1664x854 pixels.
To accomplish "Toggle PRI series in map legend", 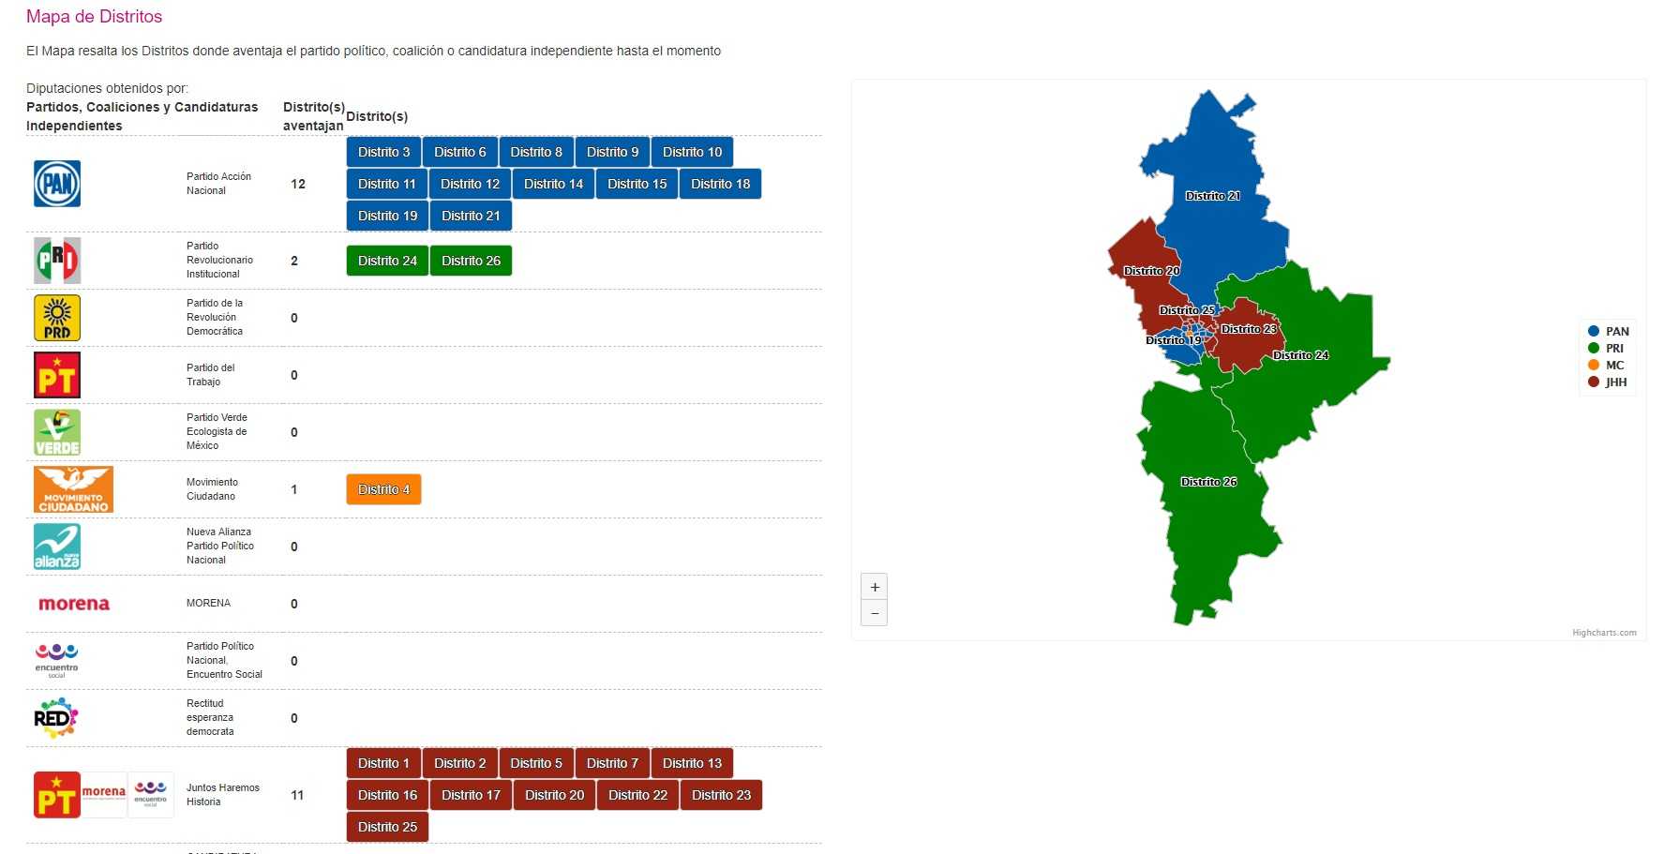I will click(1608, 348).
